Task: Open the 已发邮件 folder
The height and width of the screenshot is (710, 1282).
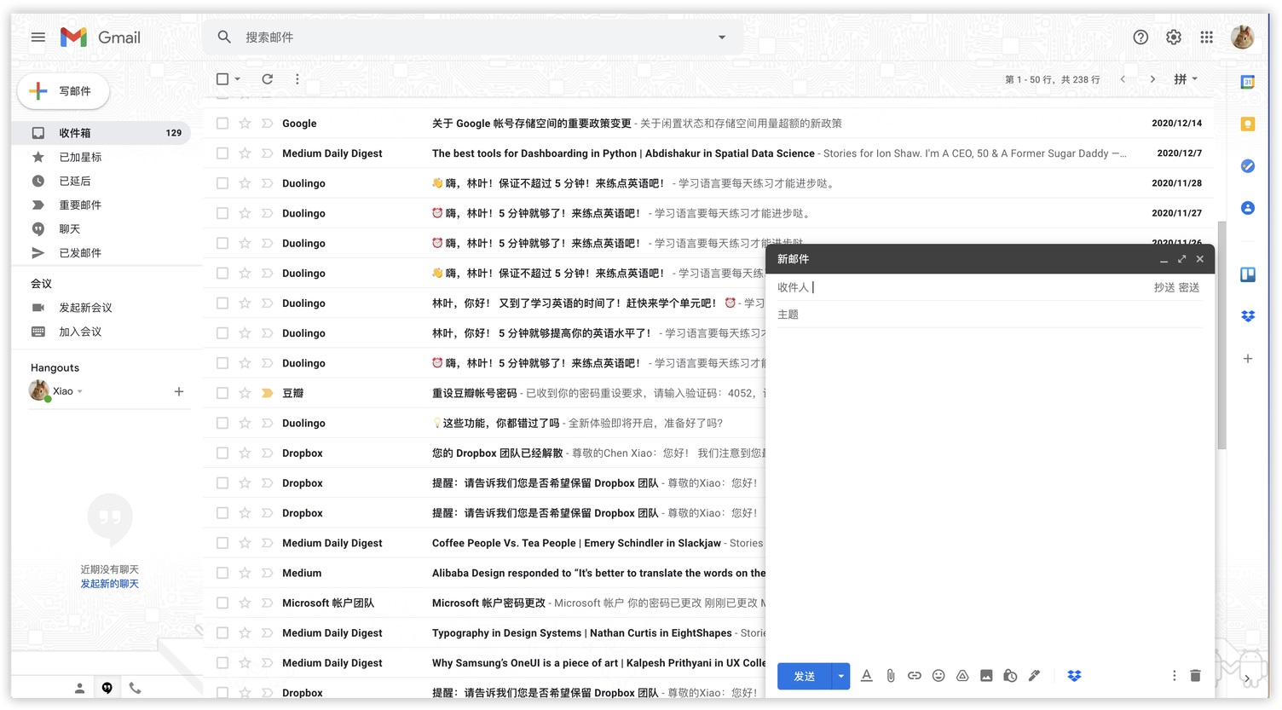Action: tap(80, 253)
